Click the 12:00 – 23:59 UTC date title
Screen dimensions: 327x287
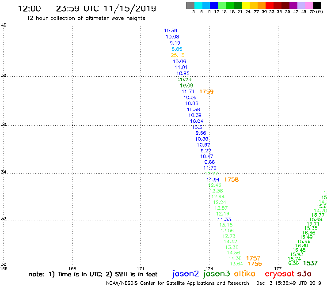coord(87,8)
